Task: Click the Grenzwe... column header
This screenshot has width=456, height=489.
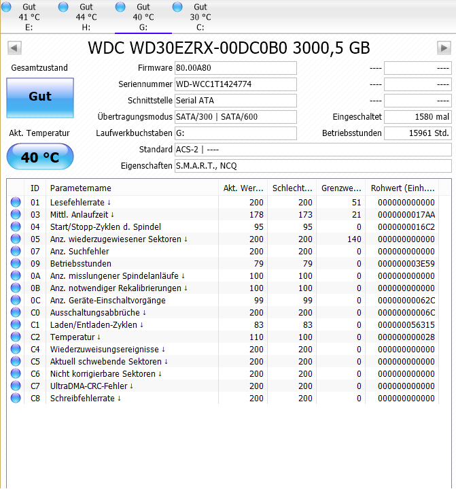Action: coord(341,188)
